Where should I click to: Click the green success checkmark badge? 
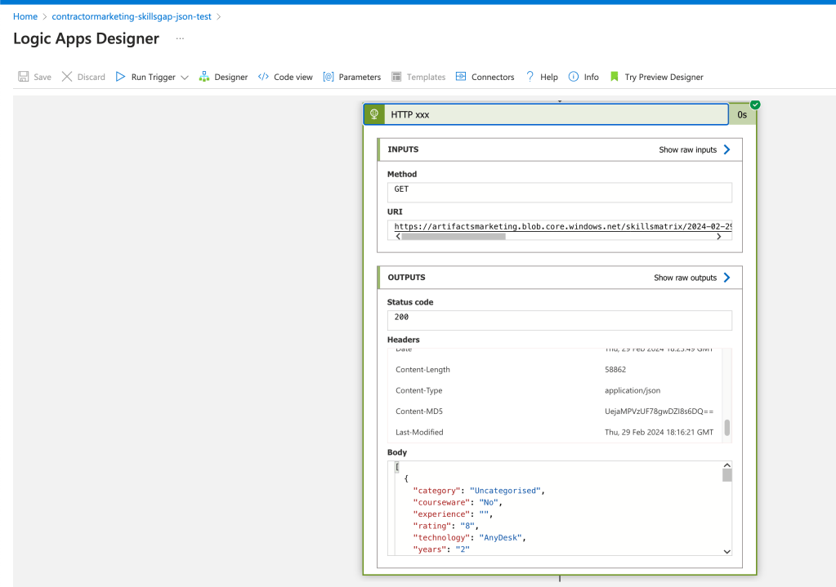tap(755, 105)
